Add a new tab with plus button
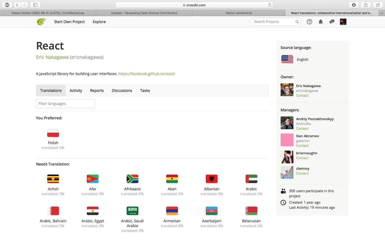 382,13
